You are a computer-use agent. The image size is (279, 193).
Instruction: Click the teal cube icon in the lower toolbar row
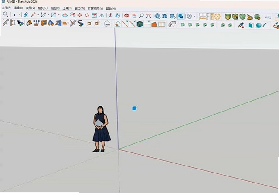140,24
